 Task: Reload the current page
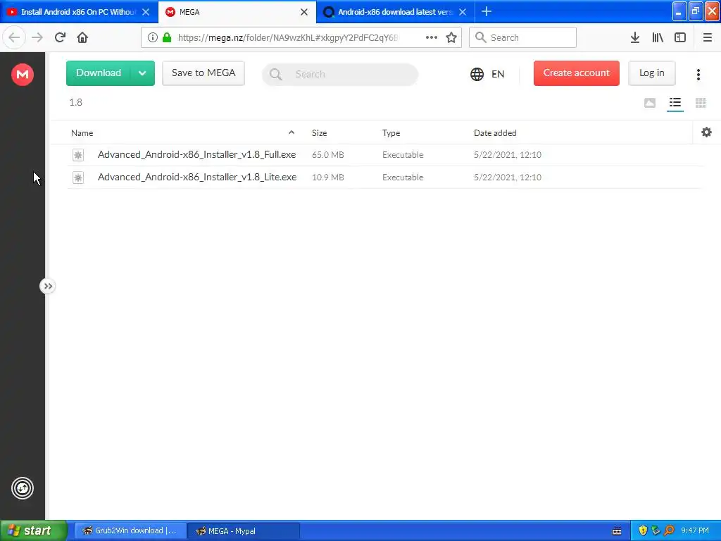click(x=60, y=37)
